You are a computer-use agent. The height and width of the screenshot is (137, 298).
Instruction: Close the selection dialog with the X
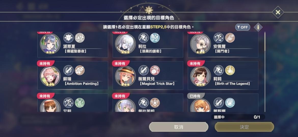click(x=278, y=12)
